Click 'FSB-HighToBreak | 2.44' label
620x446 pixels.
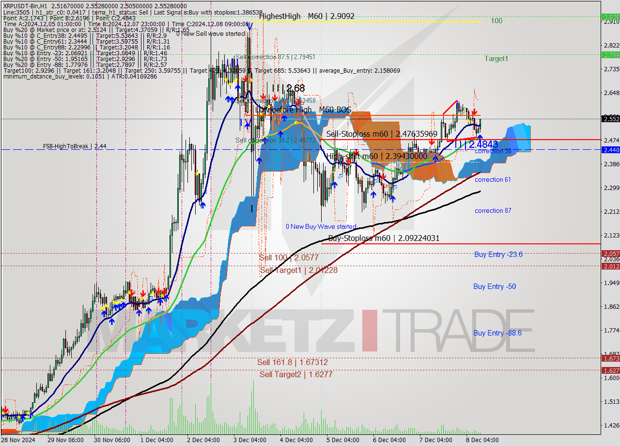(75, 146)
